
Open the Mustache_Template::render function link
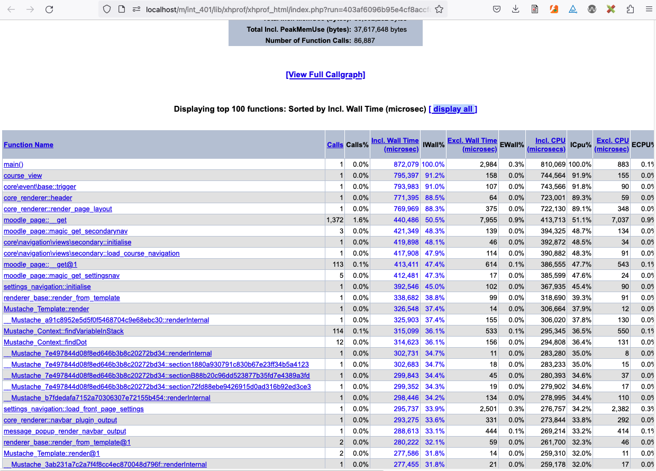[x=47, y=309]
